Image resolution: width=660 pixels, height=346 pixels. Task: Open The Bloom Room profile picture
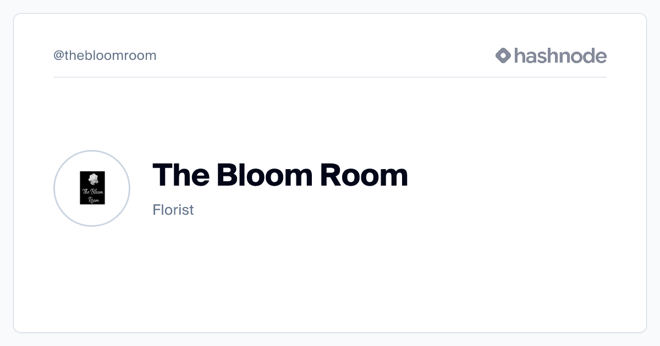(92, 188)
